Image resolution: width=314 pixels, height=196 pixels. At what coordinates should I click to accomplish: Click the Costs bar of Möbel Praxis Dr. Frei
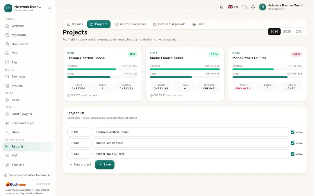click(267, 77)
